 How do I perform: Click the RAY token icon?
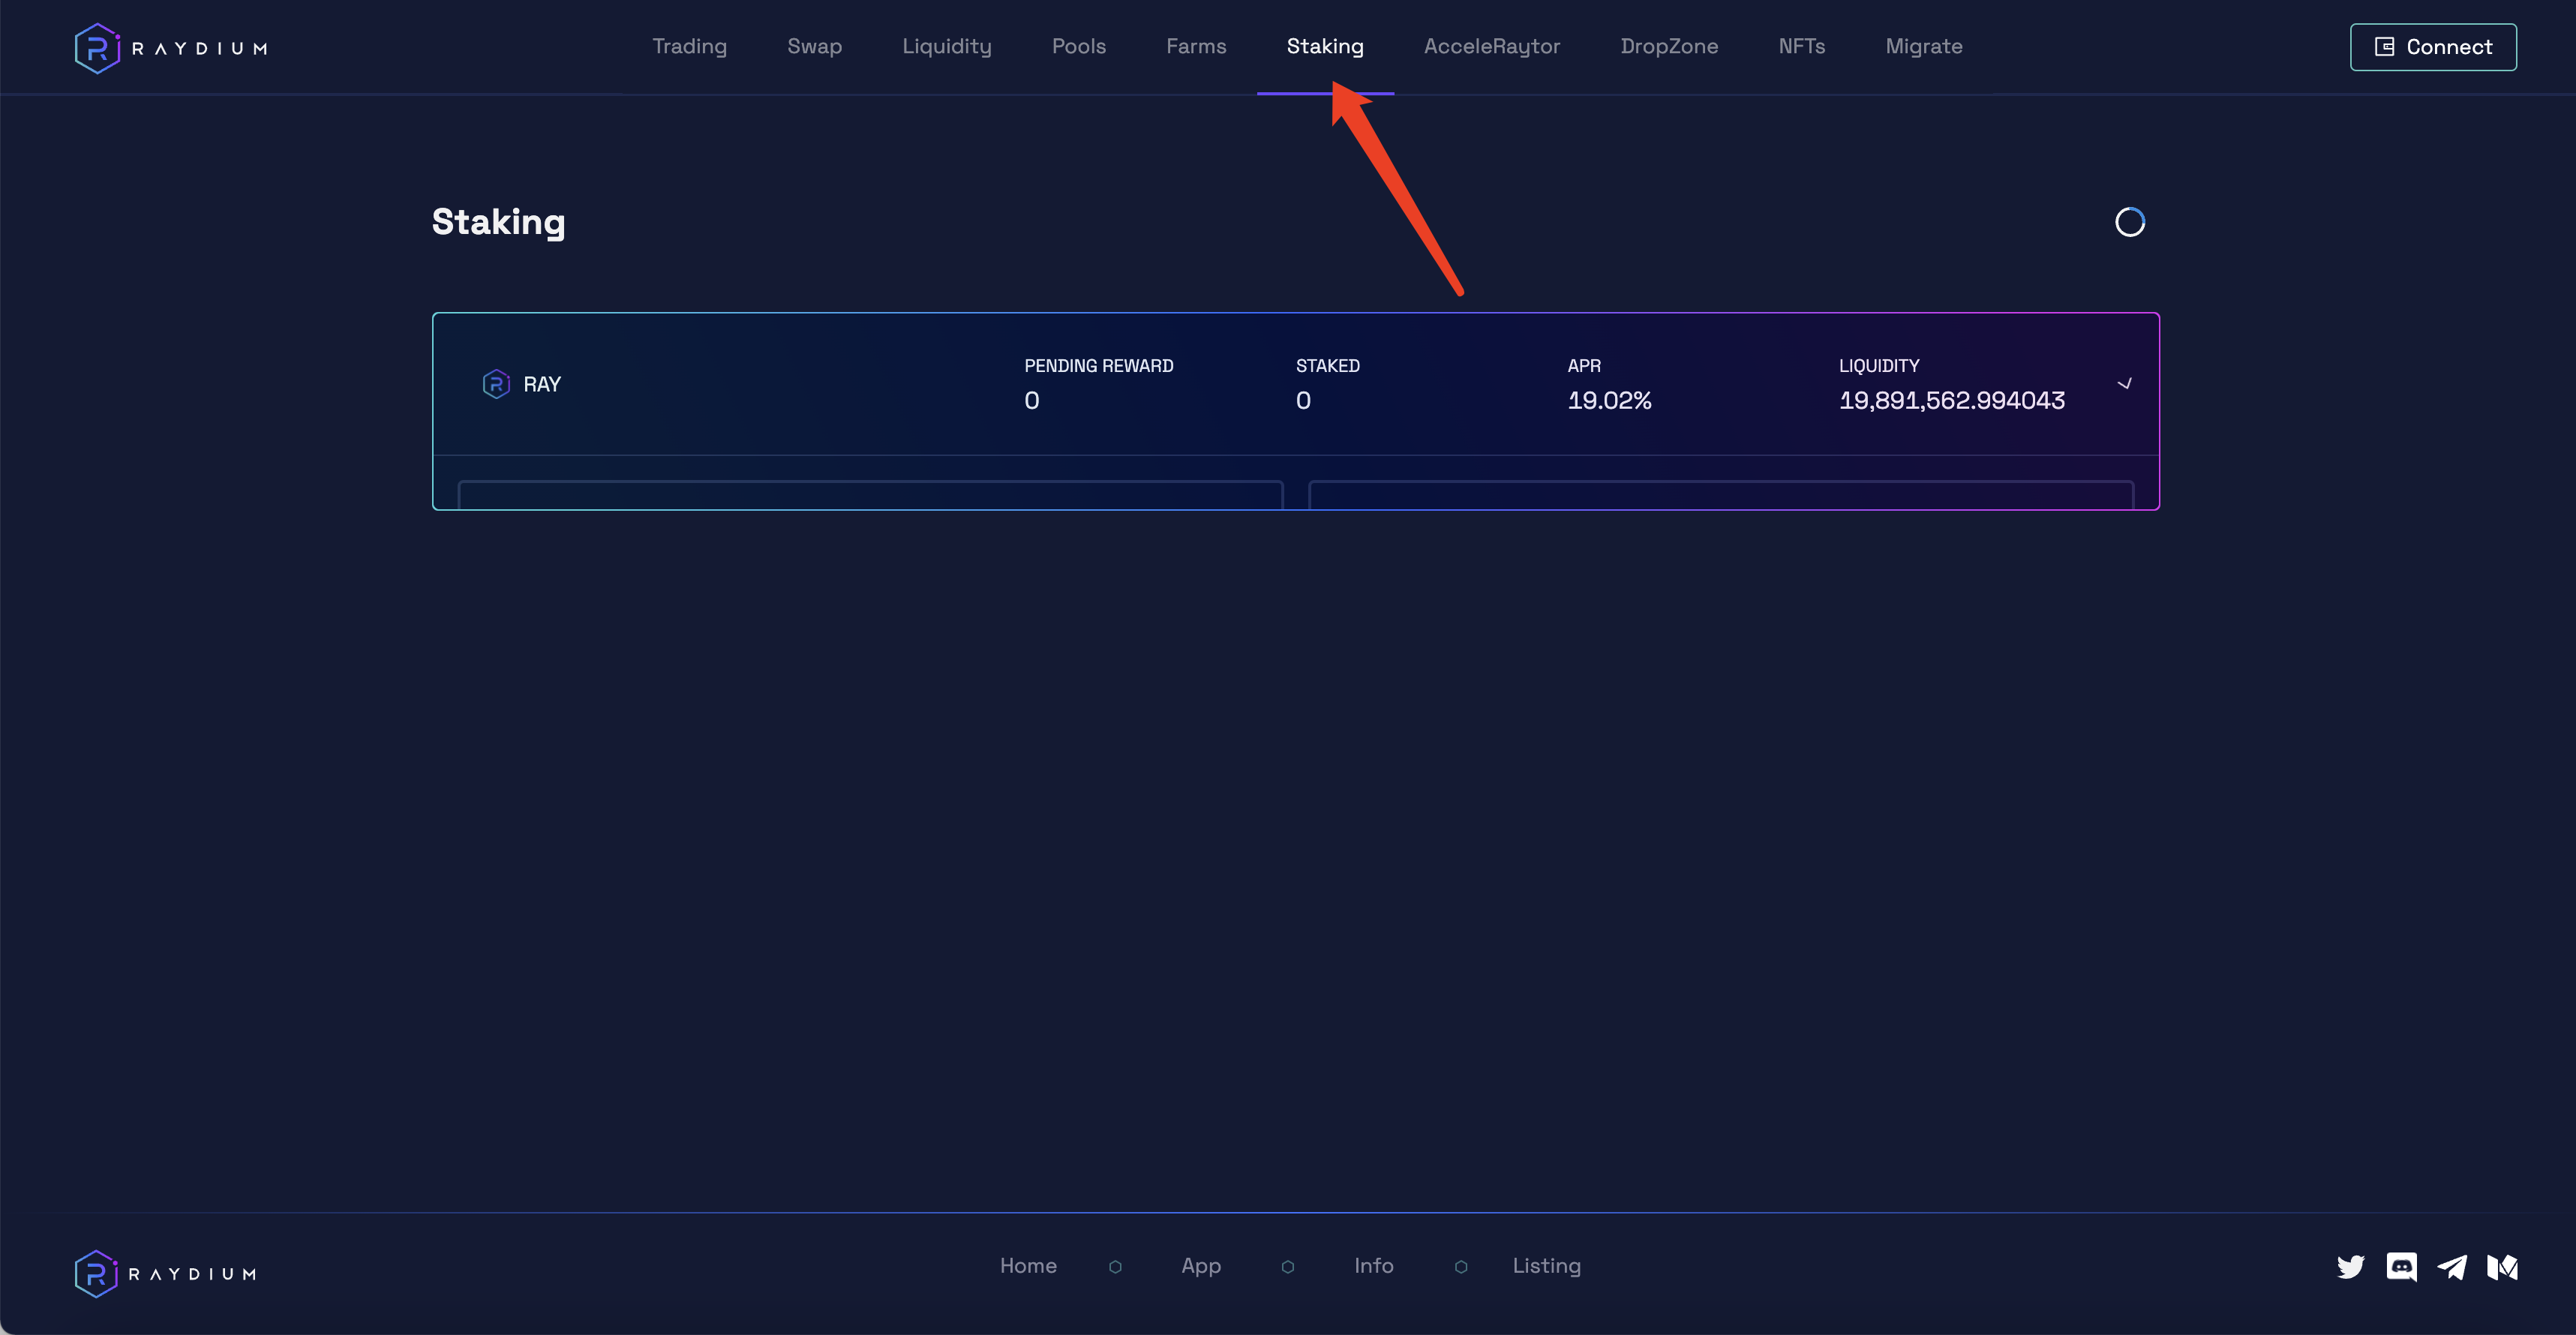[x=496, y=384]
